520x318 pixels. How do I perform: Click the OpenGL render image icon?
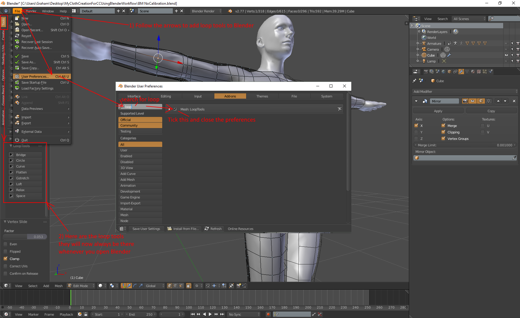[x=239, y=286]
